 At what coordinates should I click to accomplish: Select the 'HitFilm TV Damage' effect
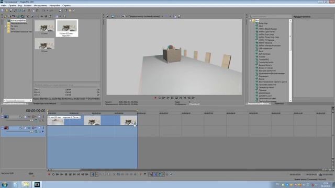pos(266,40)
